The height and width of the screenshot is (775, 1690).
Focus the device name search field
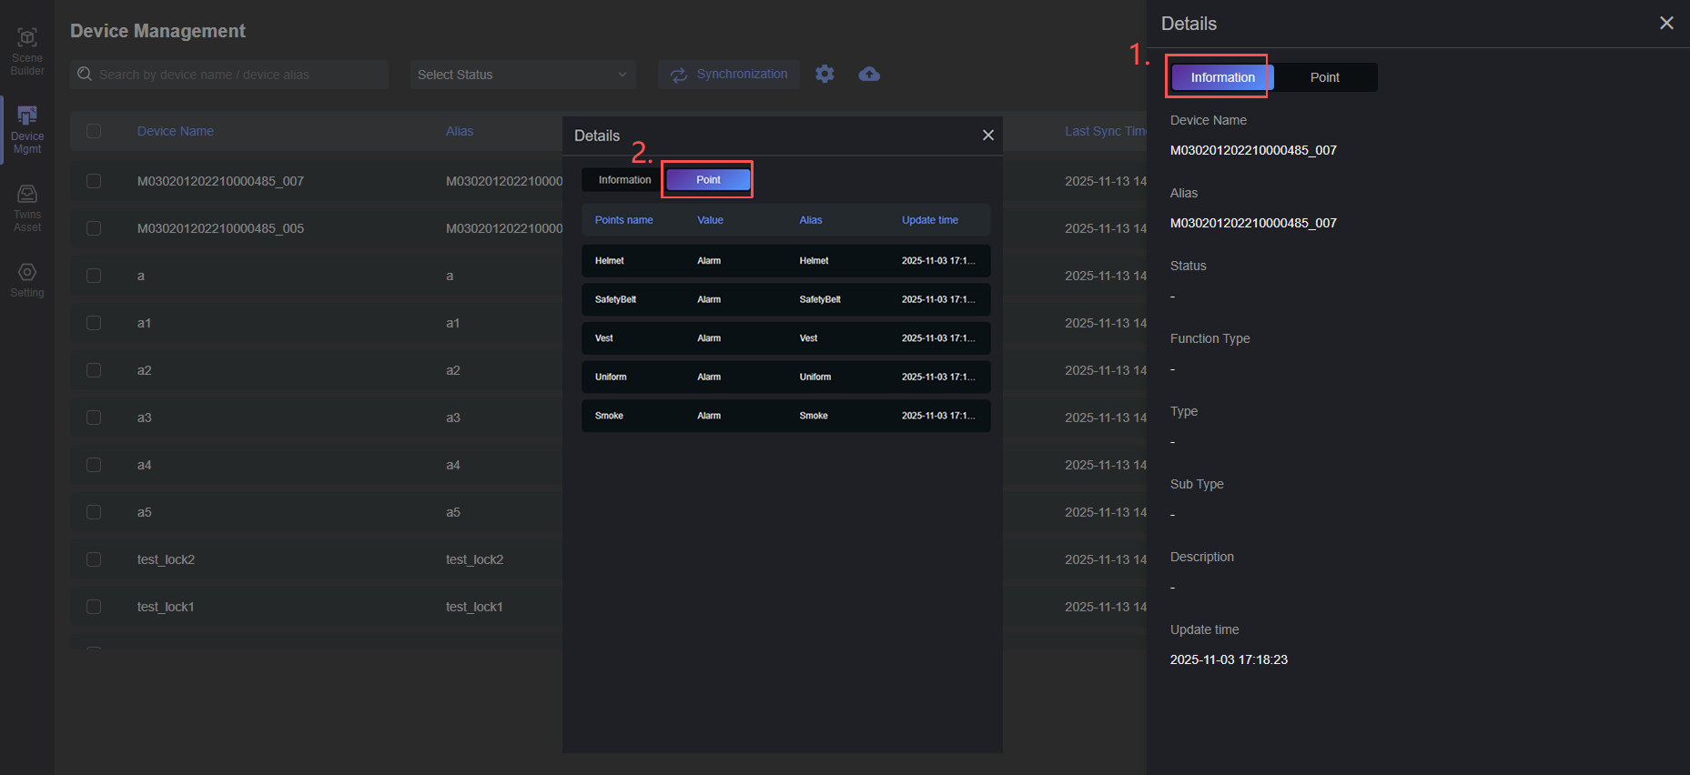click(237, 75)
